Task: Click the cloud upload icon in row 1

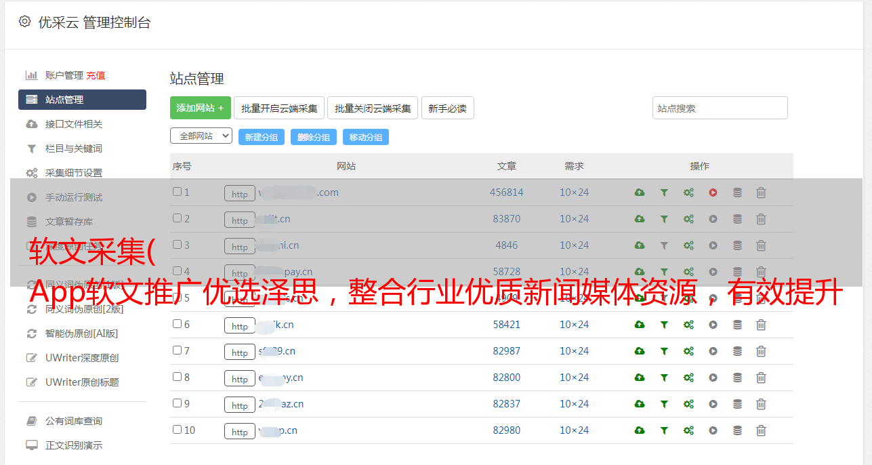Action: (x=640, y=193)
